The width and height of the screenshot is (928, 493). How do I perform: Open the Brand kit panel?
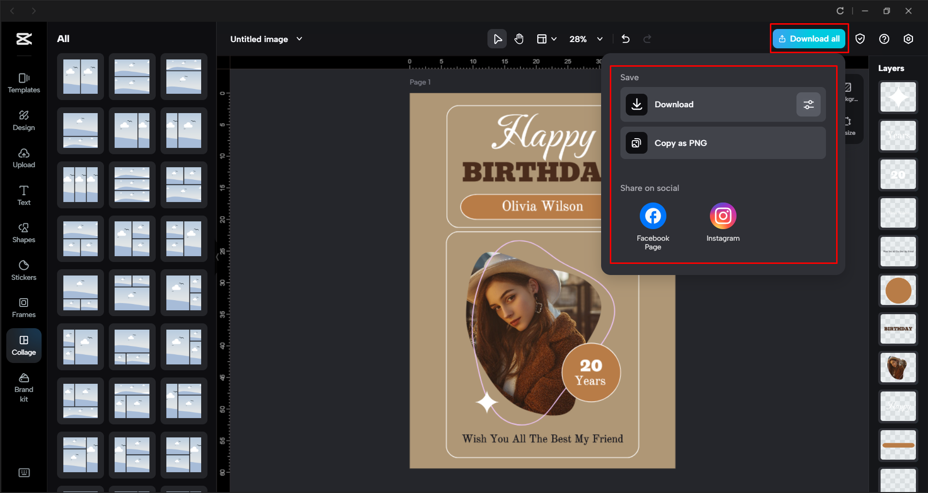[x=23, y=387]
